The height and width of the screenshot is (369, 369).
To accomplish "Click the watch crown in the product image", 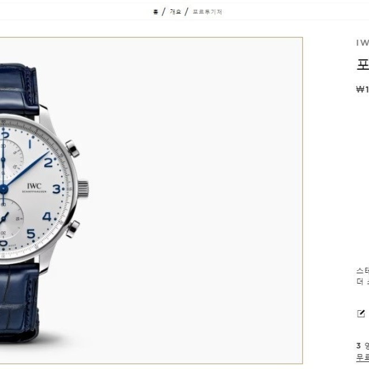I will pos(83,190).
